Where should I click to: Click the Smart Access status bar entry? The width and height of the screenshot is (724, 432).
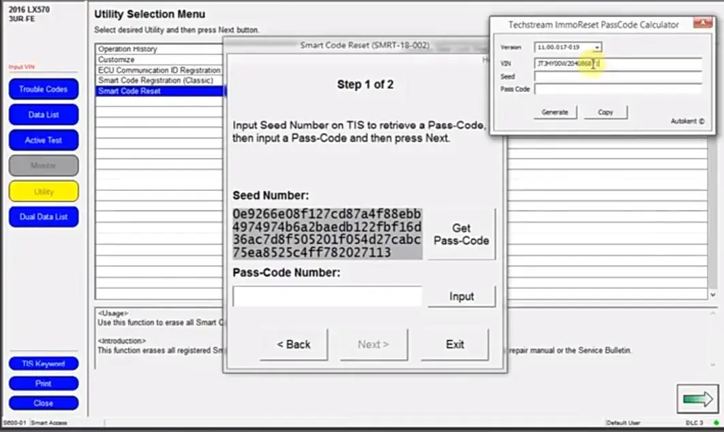pos(49,422)
